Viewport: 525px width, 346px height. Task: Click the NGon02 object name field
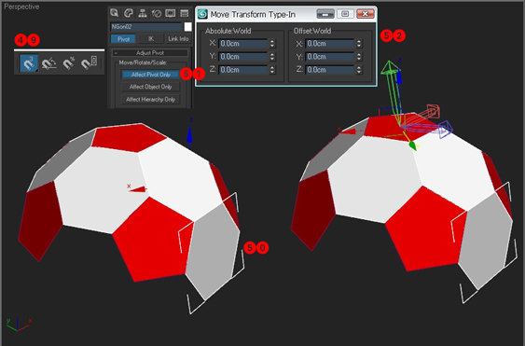click(145, 27)
